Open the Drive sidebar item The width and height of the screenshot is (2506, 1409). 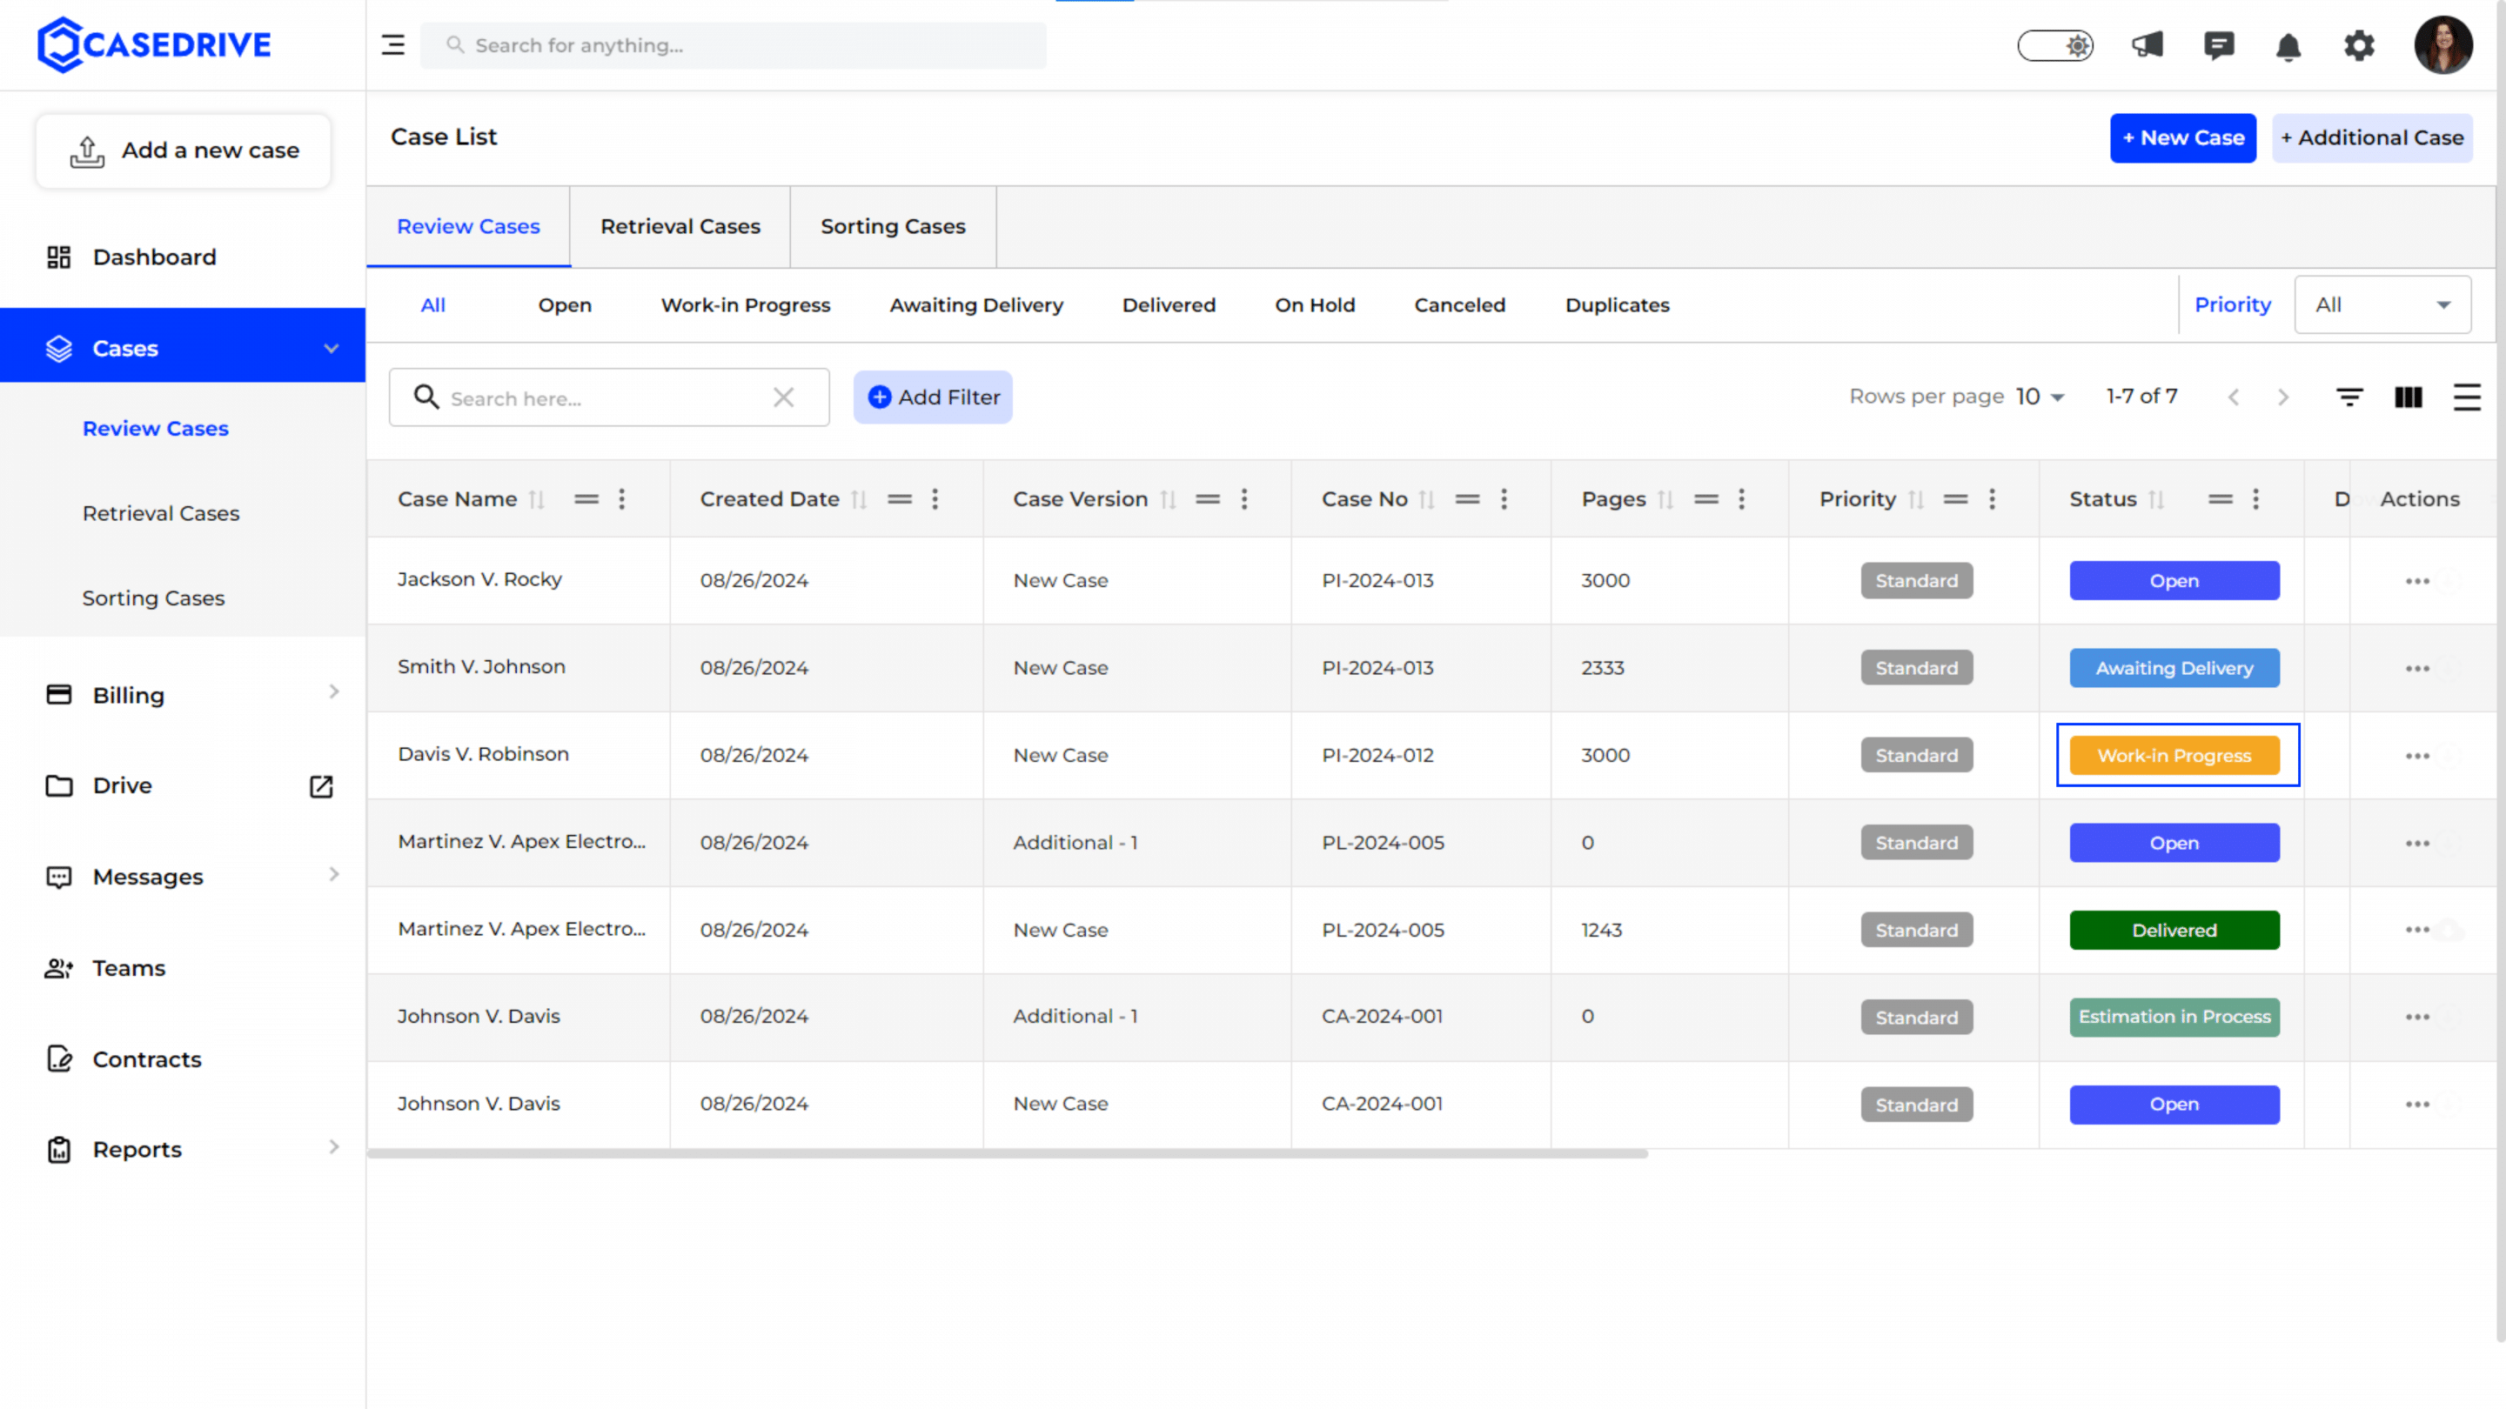(122, 785)
